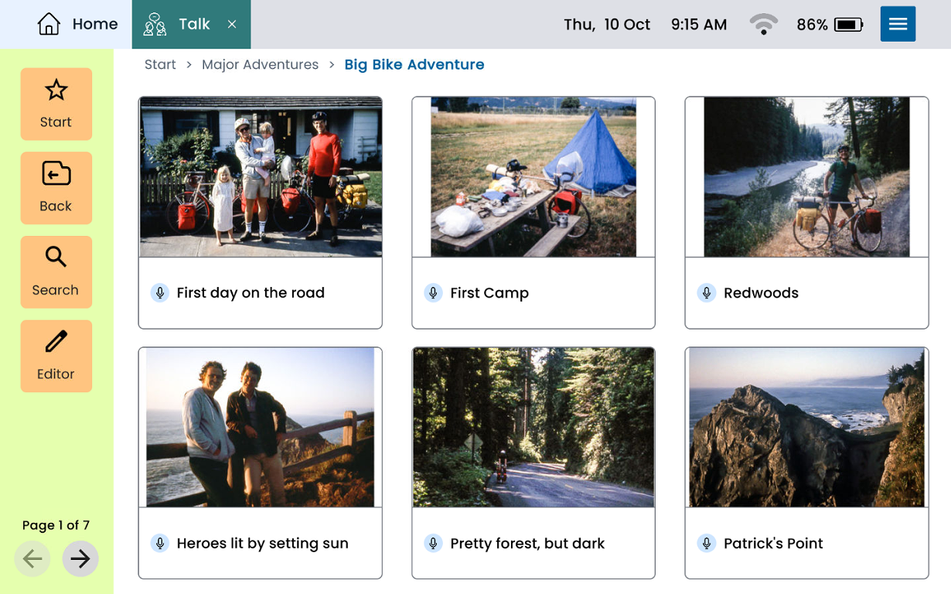The height and width of the screenshot is (594, 951).
Task: Go to Start breadcrumb link
Action: (160, 65)
